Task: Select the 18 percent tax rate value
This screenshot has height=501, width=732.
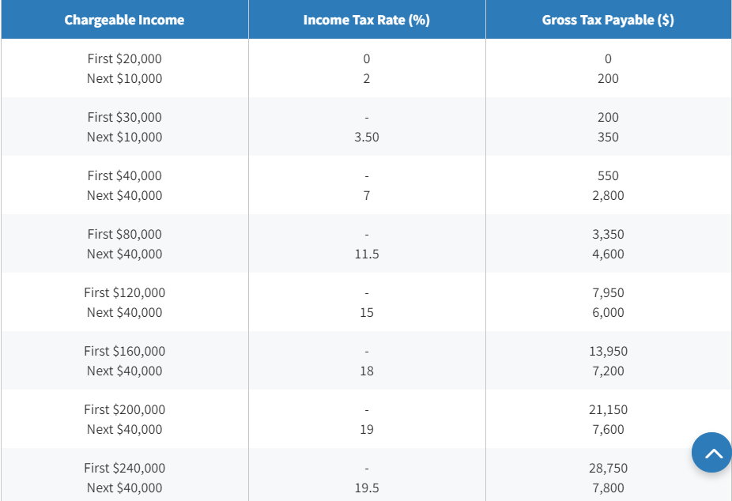Action: point(366,371)
